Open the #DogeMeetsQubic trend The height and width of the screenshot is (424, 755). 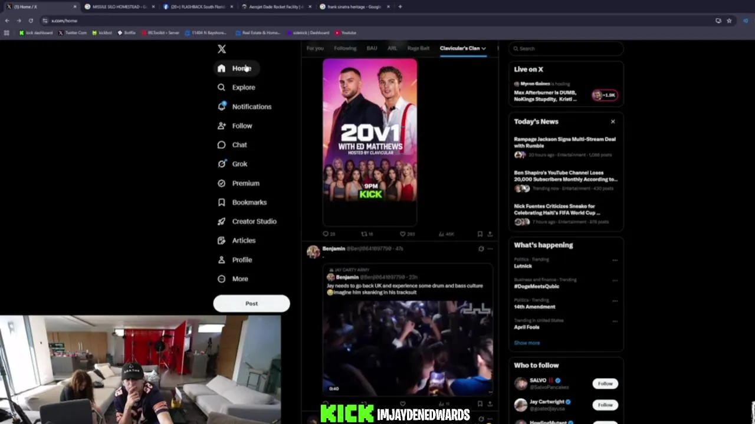coord(536,286)
